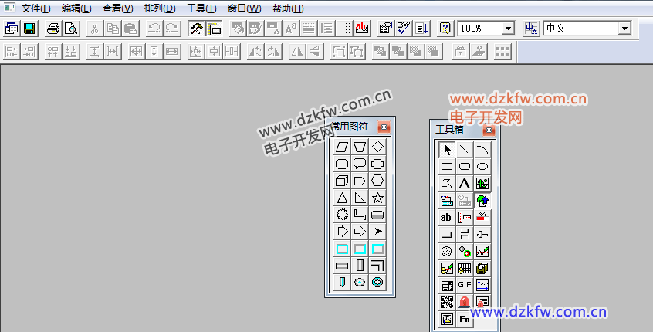Toggle the hammer-and-wrench toolbox button
This screenshot has height=332, width=653.
tap(196, 29)
